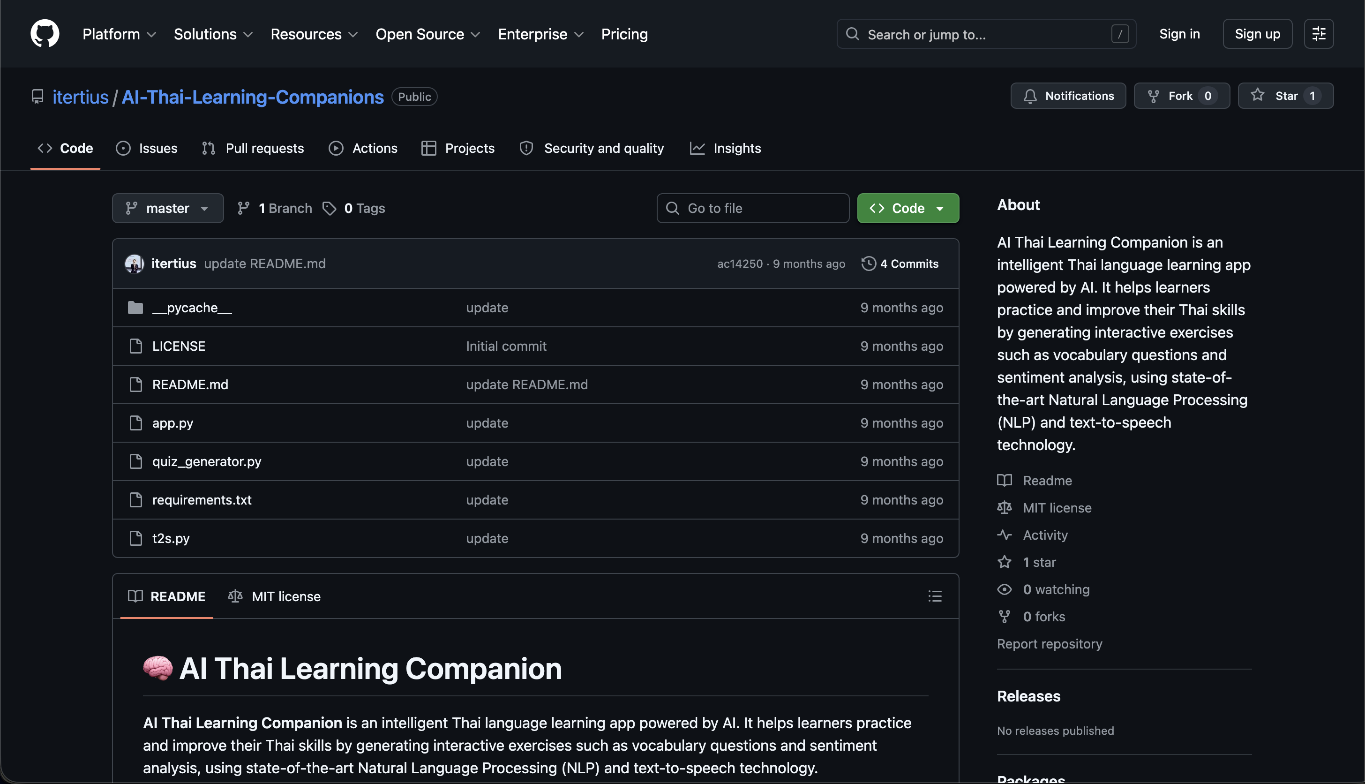Open the itertius owner link in the repository title
The width and height of the screenshot is (1365, 784).
pos(81,97)
